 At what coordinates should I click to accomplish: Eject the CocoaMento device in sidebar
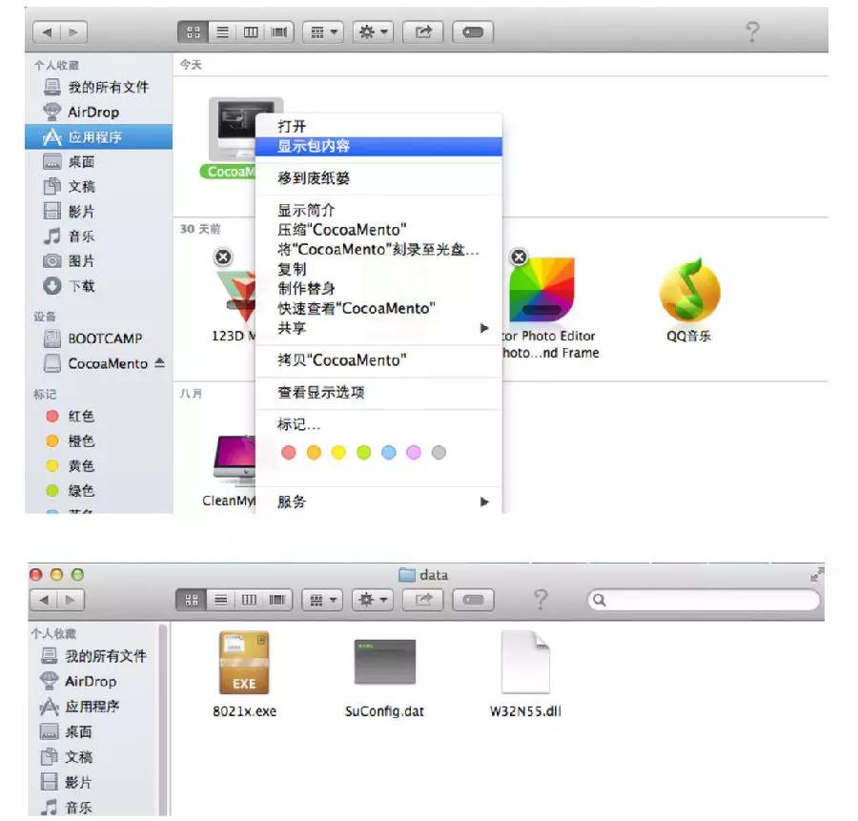click(159, 363)
